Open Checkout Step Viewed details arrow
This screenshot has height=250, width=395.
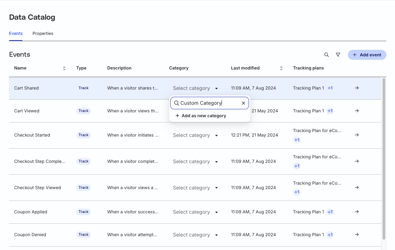click(x=357, y=188)
